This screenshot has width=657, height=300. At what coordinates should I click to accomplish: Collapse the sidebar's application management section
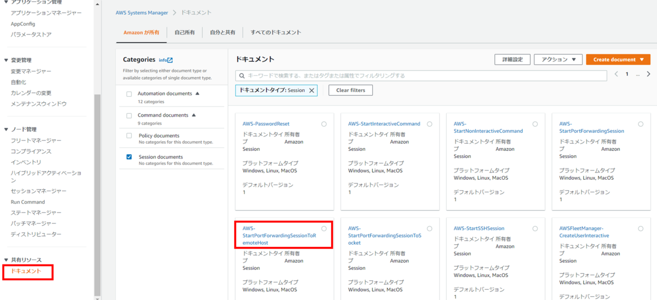pos(6,2)
